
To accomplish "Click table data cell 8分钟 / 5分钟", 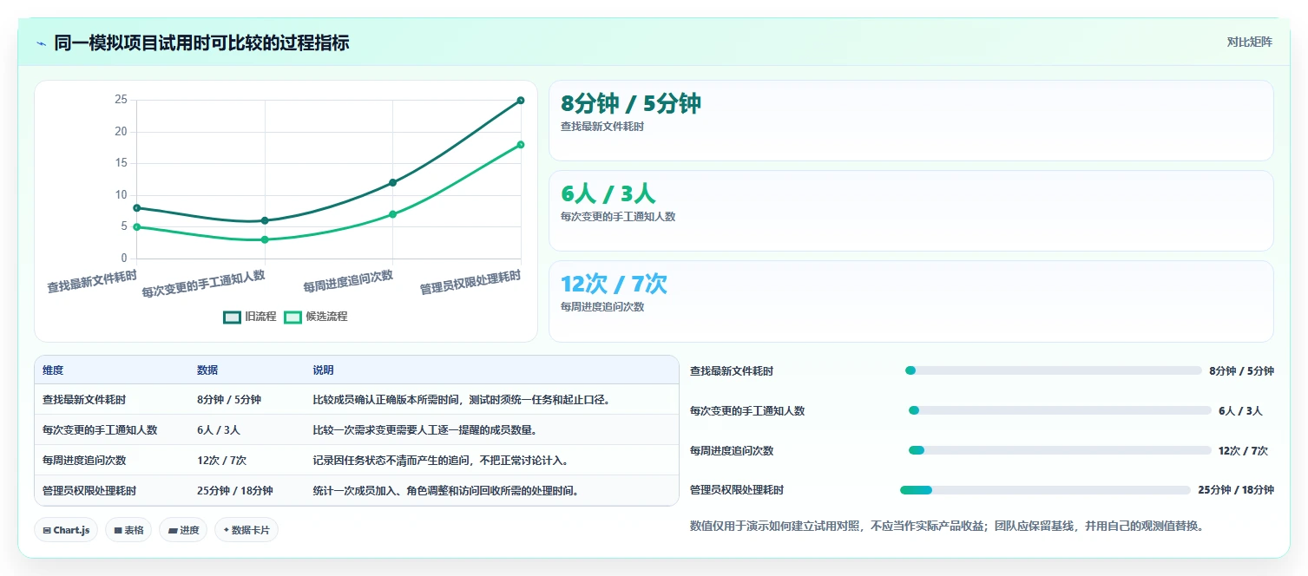I will coord(229,400).
